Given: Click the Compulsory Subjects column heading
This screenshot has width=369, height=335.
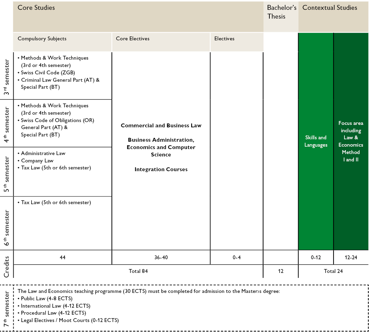Looking at the screenshot, I should click(42, 39).
